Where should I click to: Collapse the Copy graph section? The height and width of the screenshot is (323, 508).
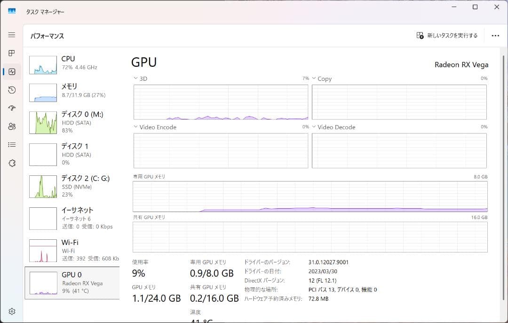coord(314,79)
